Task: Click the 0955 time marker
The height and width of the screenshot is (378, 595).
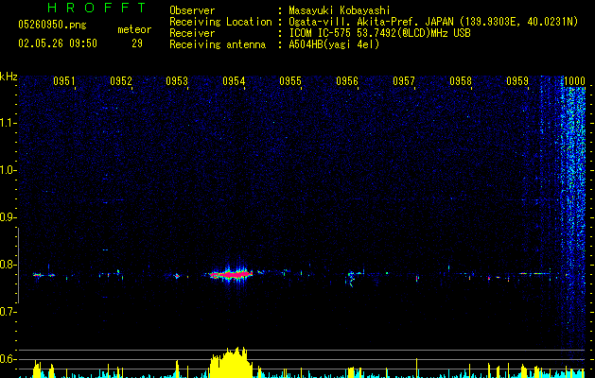Action: coord(290,81)
